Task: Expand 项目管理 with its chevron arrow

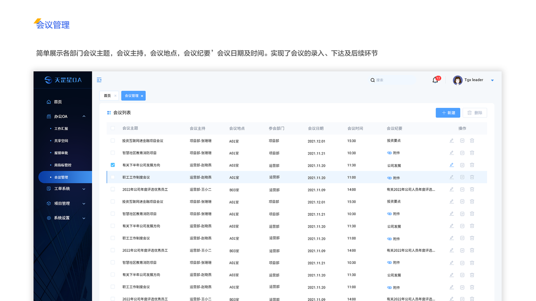Action: click(x=84, y=204)
